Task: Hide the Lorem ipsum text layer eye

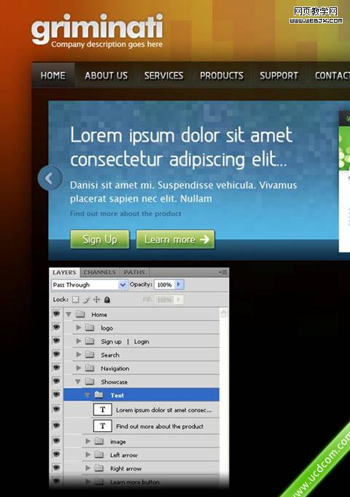Action: click(56, 409)
